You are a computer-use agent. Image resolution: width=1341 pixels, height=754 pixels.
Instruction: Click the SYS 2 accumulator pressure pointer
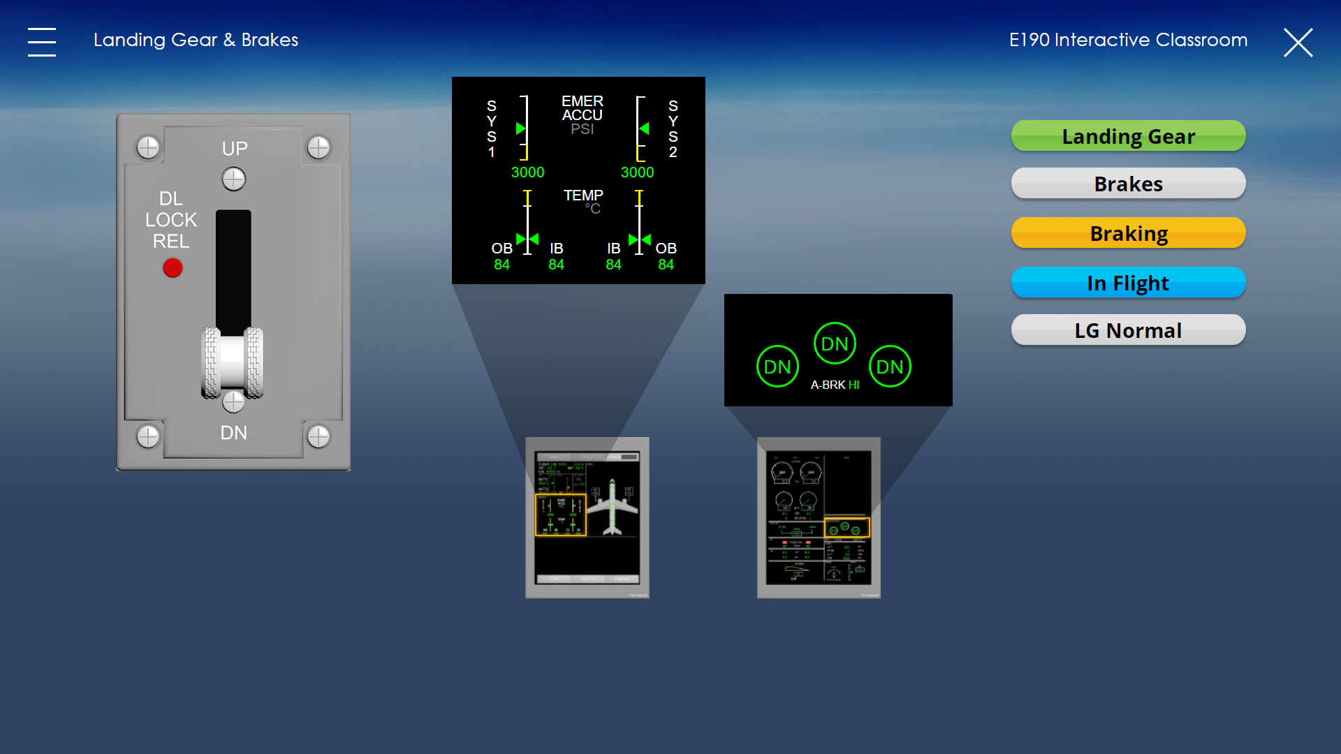645,128
